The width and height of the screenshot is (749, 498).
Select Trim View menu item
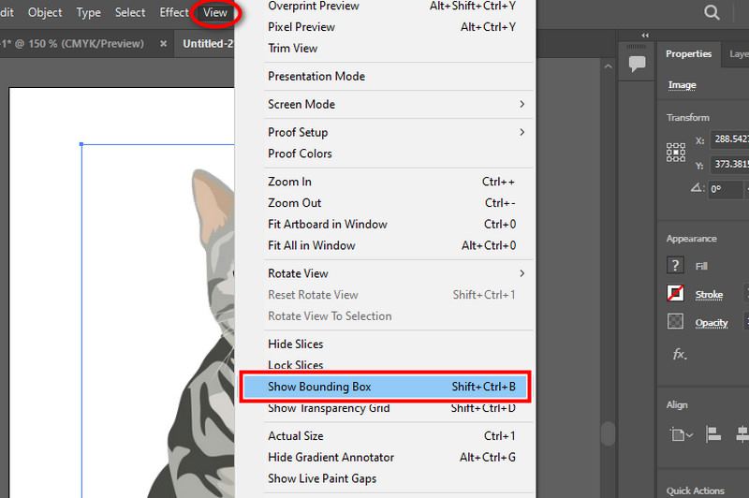coord(391,49)
